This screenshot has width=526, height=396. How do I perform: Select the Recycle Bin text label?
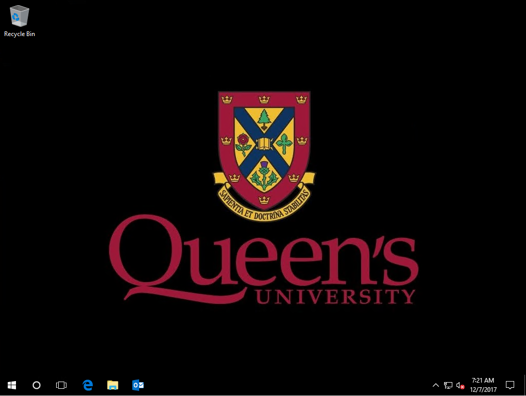[x=20, y=34]
